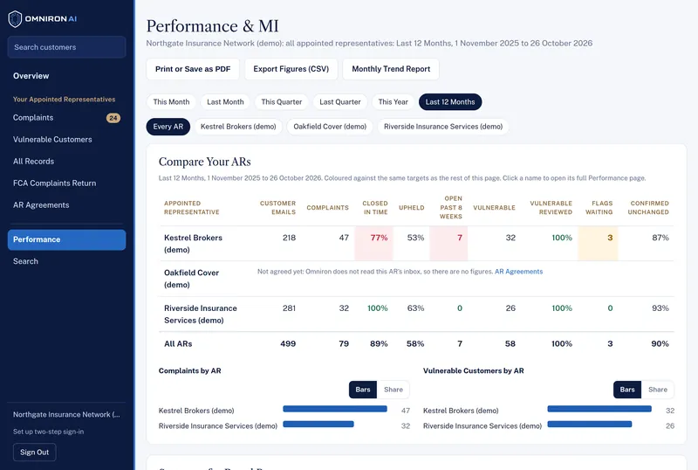This screenshot has width=698, height=470.
Task: Open All Records
Action: coord(33,162)
